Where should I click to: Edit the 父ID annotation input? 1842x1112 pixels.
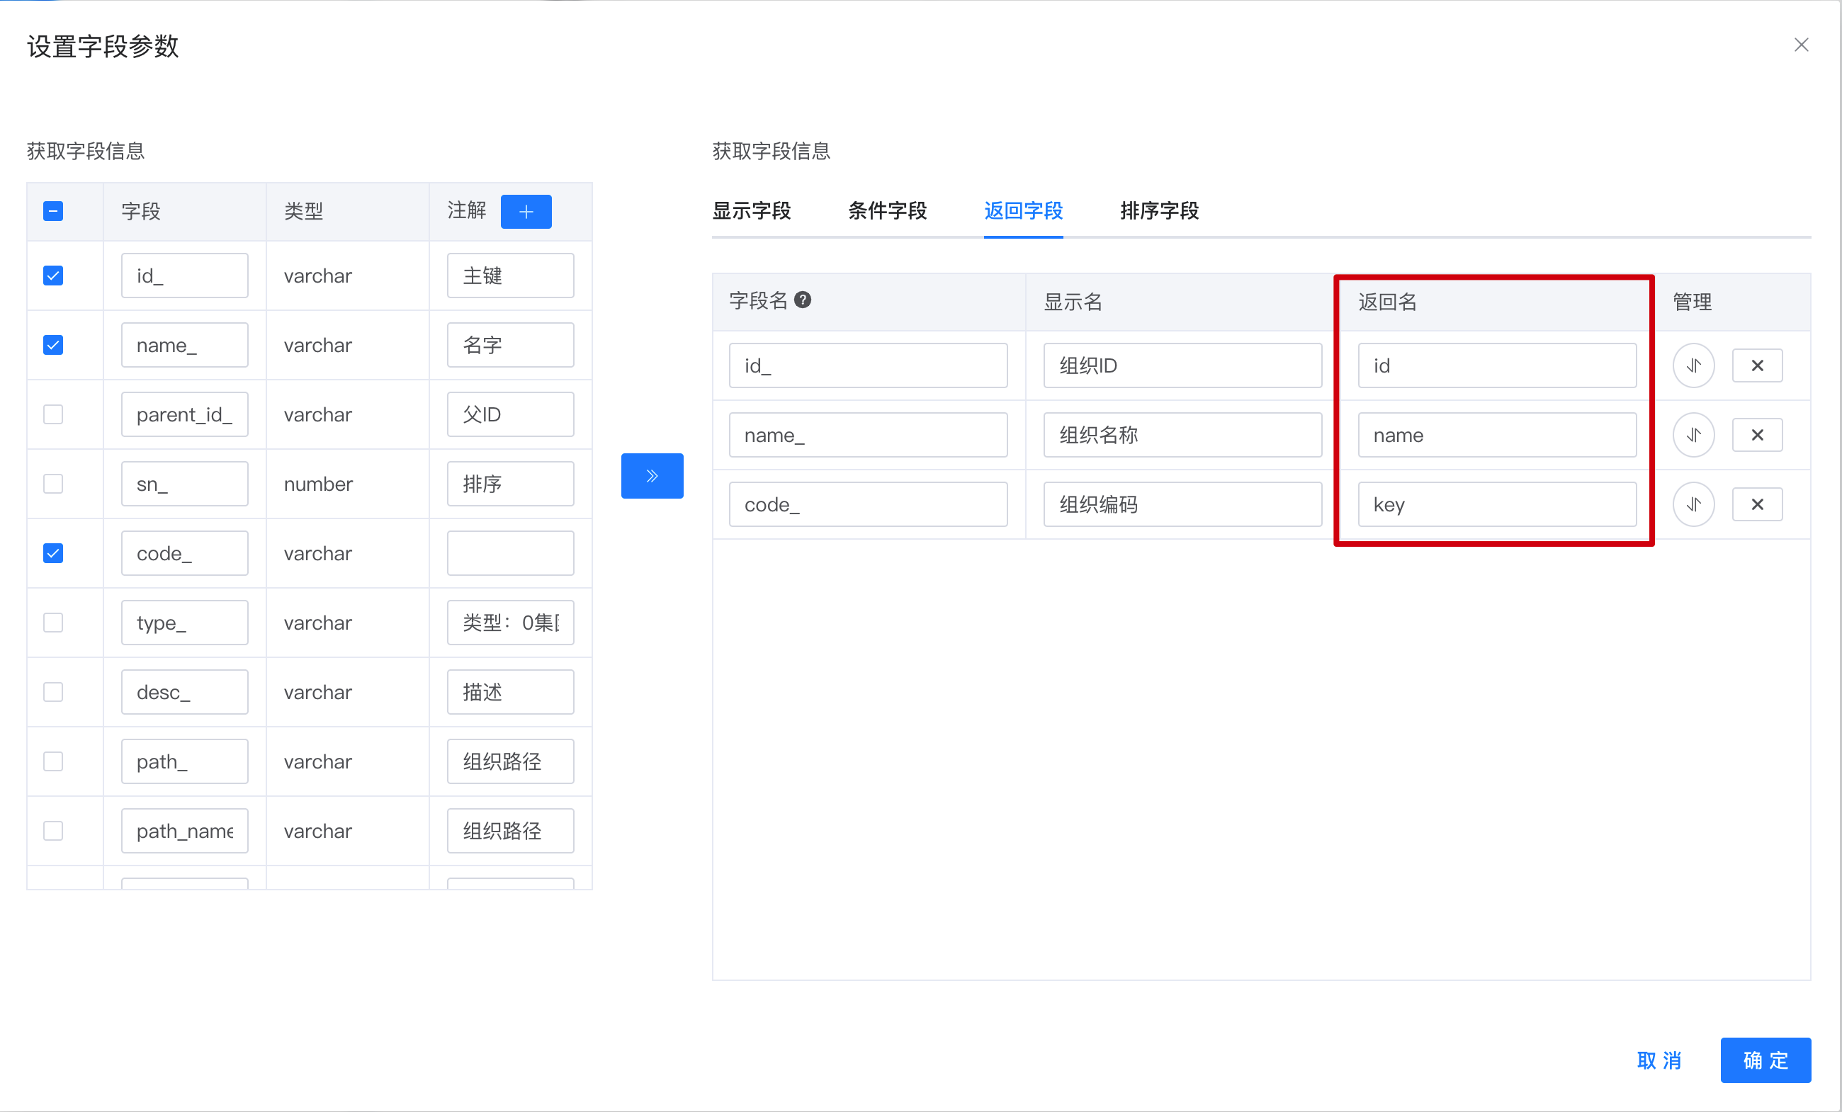[511, 415]
